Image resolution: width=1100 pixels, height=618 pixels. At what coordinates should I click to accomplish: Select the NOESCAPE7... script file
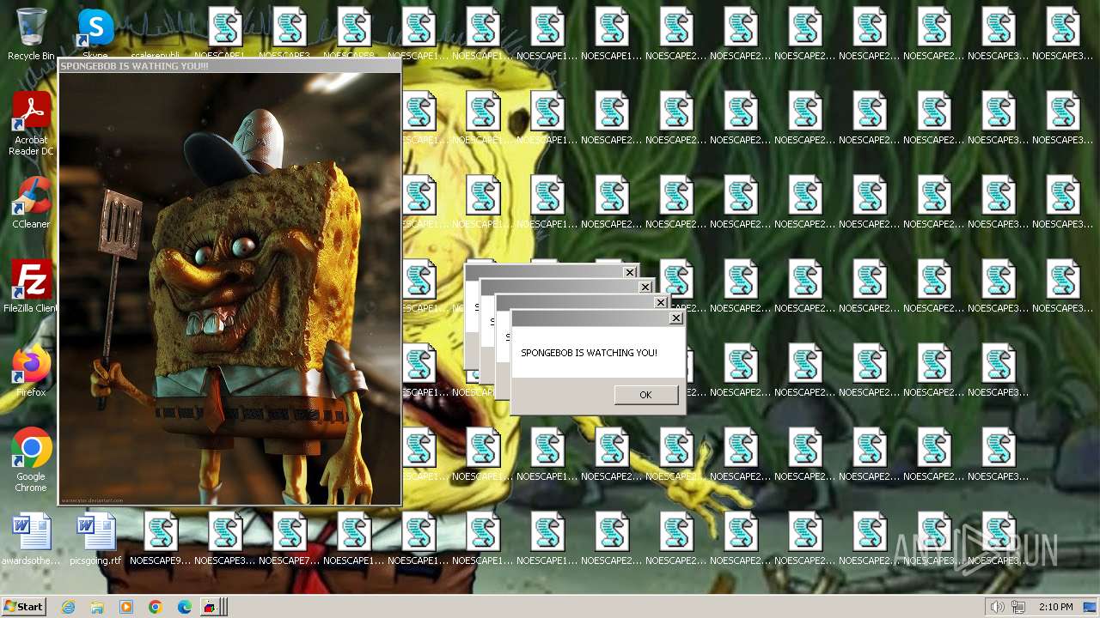[289, 539]
